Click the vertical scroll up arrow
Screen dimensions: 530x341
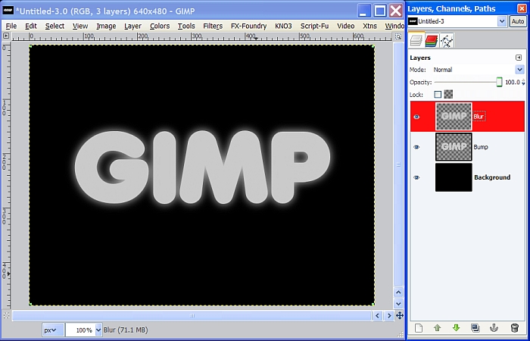pyautogui.click(x=398, y=293)
